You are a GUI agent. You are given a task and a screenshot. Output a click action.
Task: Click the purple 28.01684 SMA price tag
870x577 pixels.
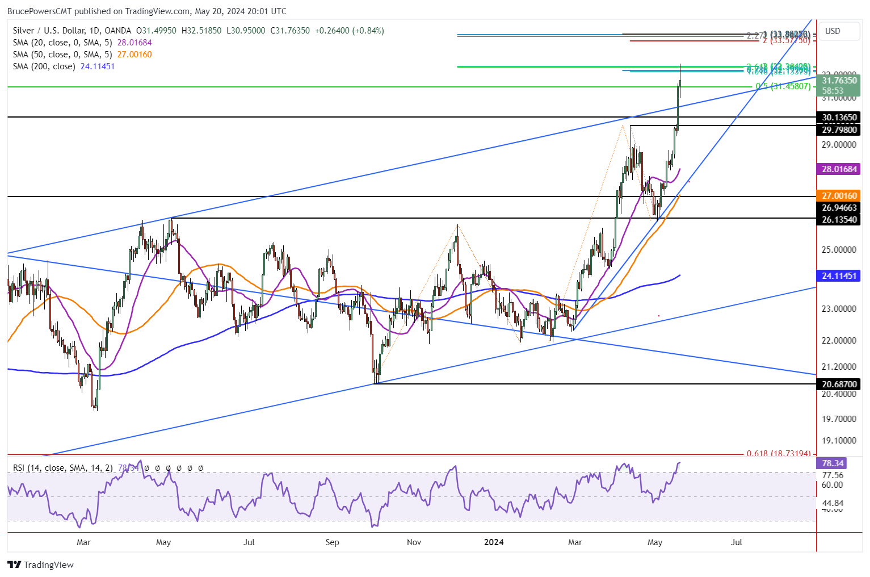[839, 169]
